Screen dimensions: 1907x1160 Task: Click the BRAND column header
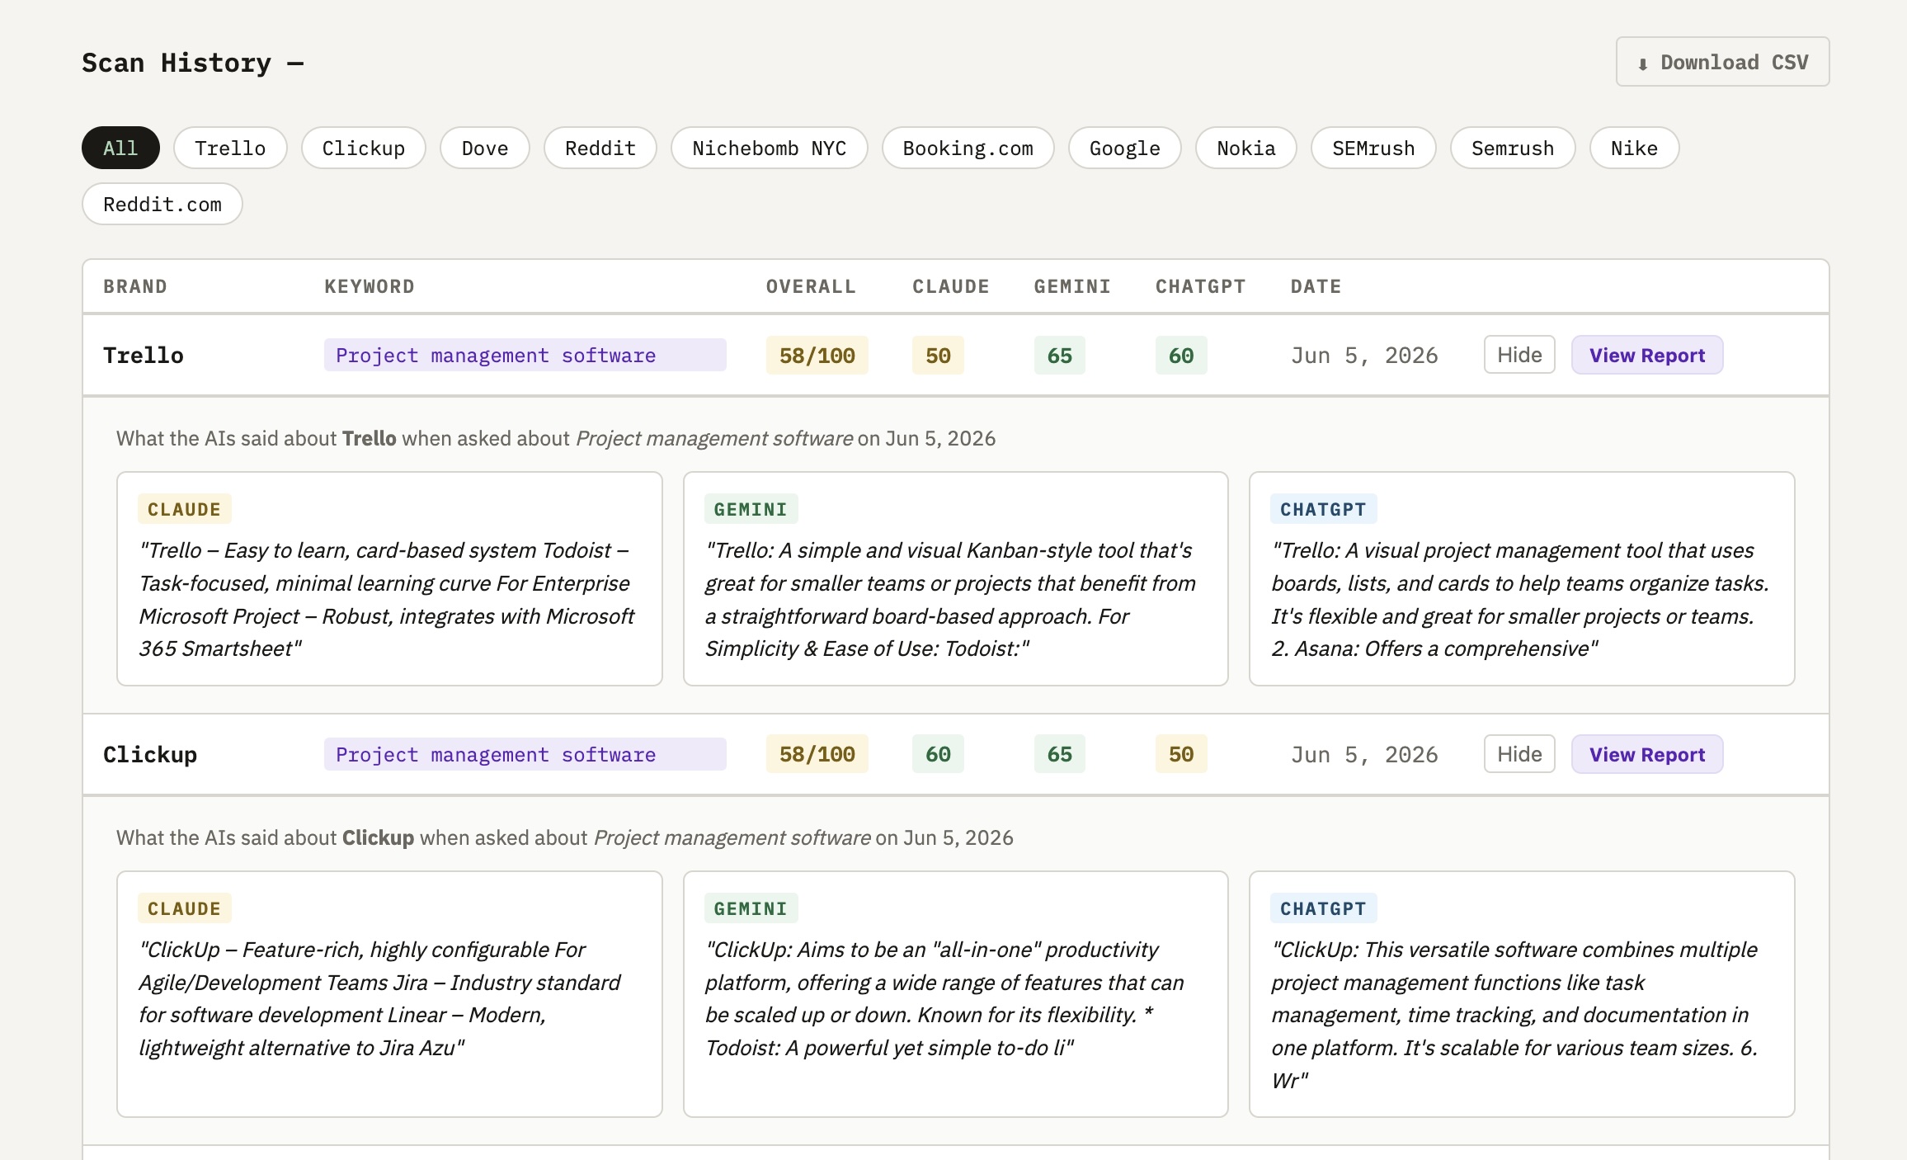135,287
